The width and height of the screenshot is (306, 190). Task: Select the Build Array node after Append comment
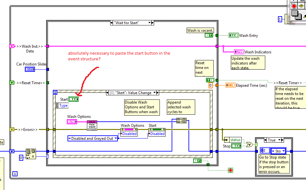coord(181,120)
